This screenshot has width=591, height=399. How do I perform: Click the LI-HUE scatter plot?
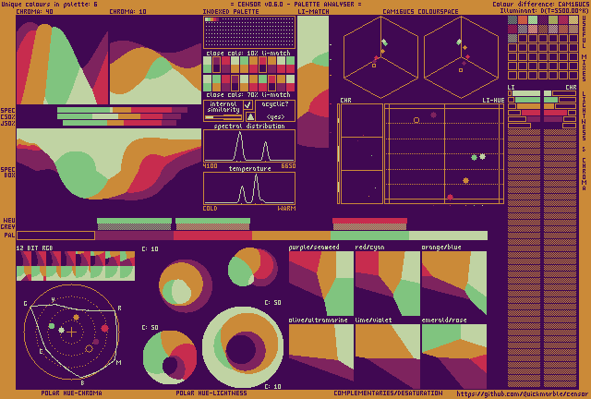pos(443,152)
